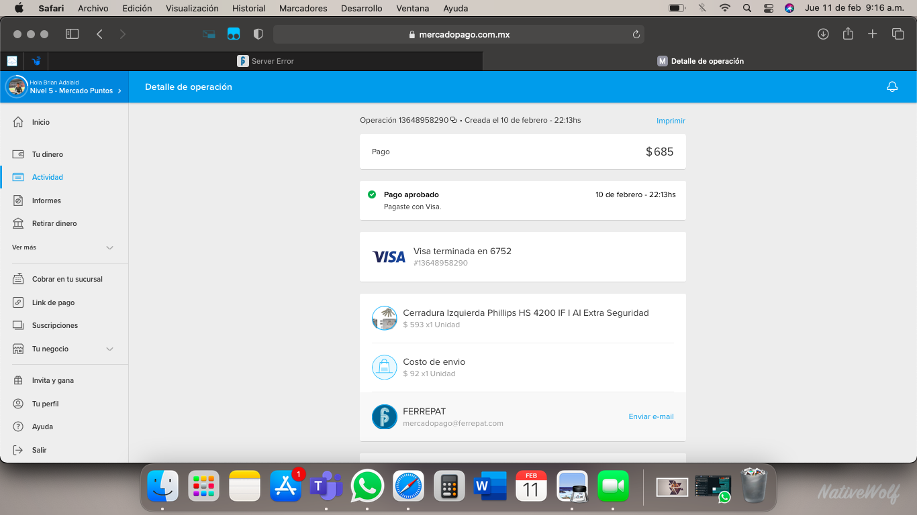Open the Desarrollo menu in menu bar
917x515 pixels.
(x=361, y=8)
